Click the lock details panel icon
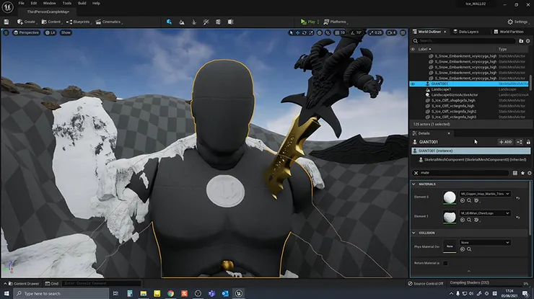The image size is (534, 299). pos(528,142)
